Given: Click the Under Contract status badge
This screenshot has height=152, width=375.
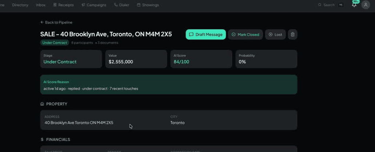Looking at the screenshot, I should click(x=55, y=43).
